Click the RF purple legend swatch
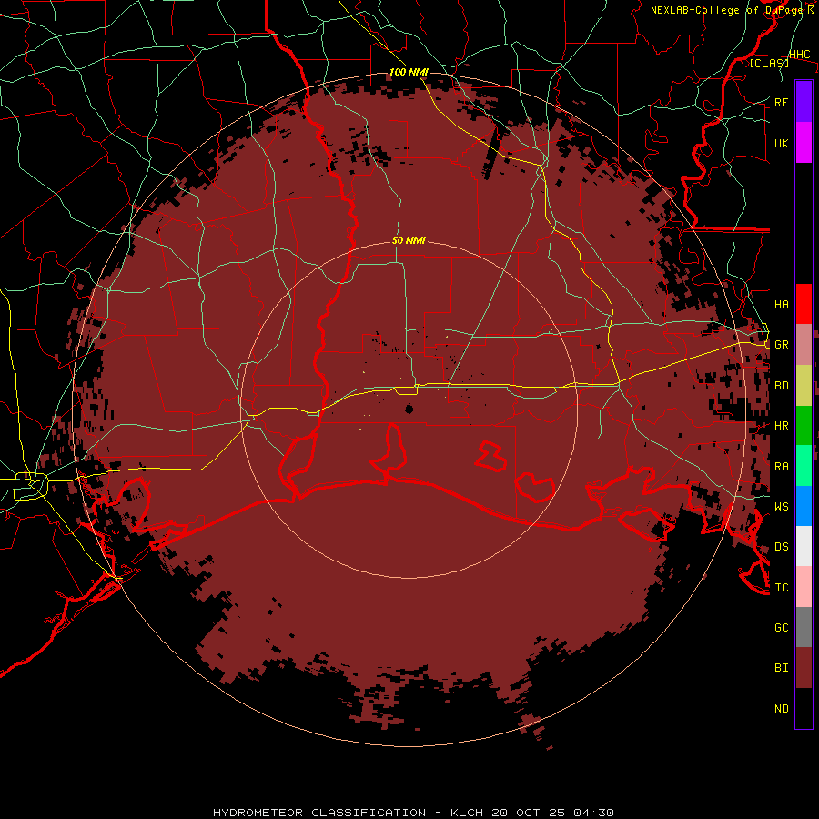This screenshot has width=819, height=819. coord(804,102)
